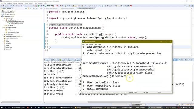Screen dimensions: 194x109
Task: Expand the first-web-app project node
Action: 2,11
